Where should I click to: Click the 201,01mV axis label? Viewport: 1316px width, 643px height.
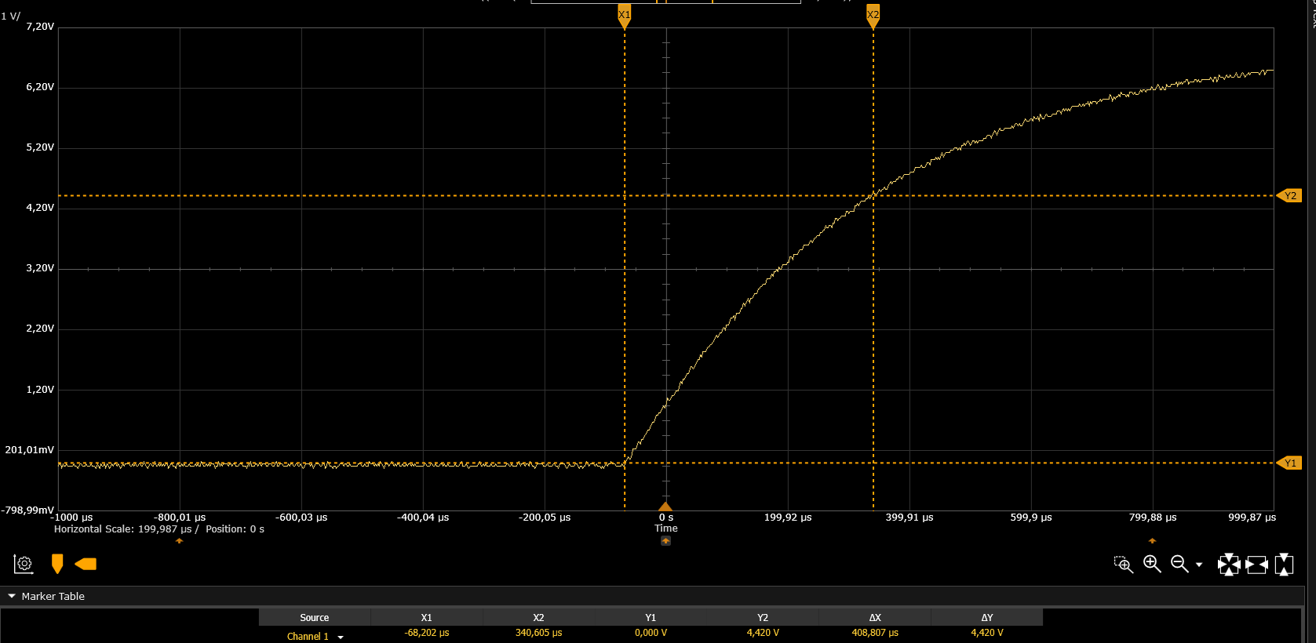coord(30,450)
